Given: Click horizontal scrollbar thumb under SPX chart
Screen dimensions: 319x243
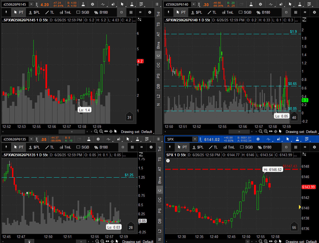Looking at the screenshot, I should pyautogui.click(x=248, y=241).
